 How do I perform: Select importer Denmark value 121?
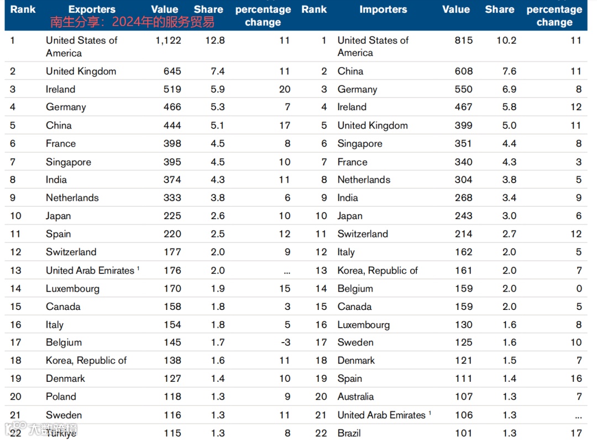pos(463,361)
